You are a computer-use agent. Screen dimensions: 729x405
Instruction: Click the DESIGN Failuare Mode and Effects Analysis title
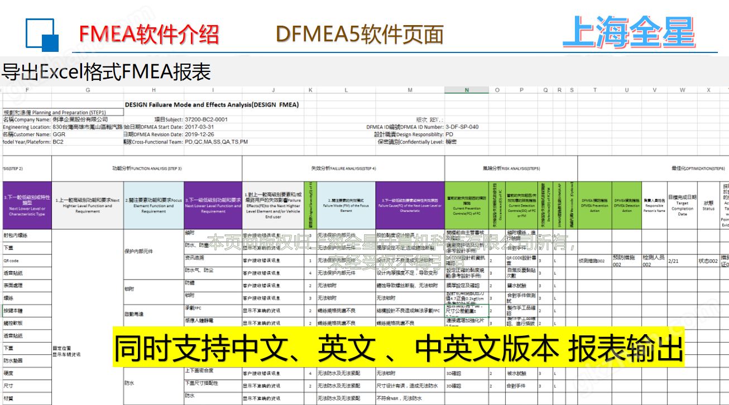212,104
